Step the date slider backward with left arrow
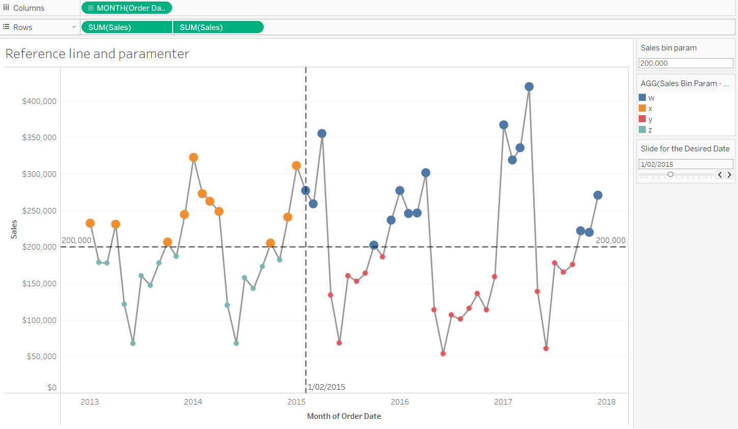This screenshot has height=429, width=738. [720, 175]
